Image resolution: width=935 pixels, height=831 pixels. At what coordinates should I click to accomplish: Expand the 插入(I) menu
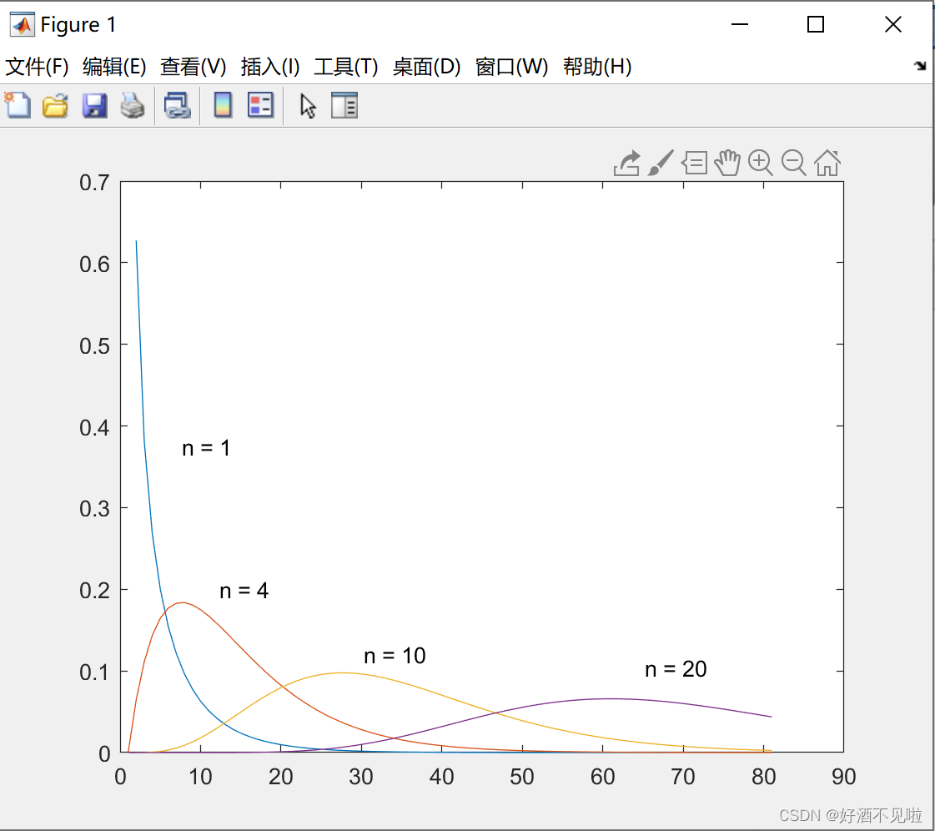pos(269,68)
